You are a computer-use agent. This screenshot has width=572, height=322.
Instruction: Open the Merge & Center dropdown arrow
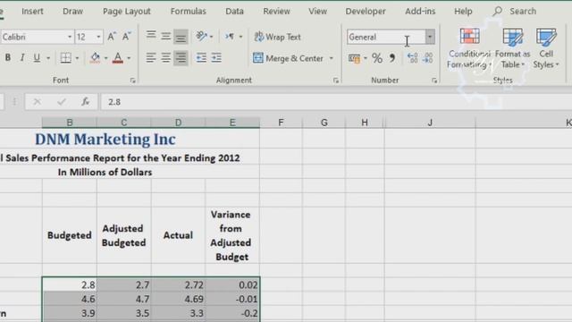tap(332, 58)
